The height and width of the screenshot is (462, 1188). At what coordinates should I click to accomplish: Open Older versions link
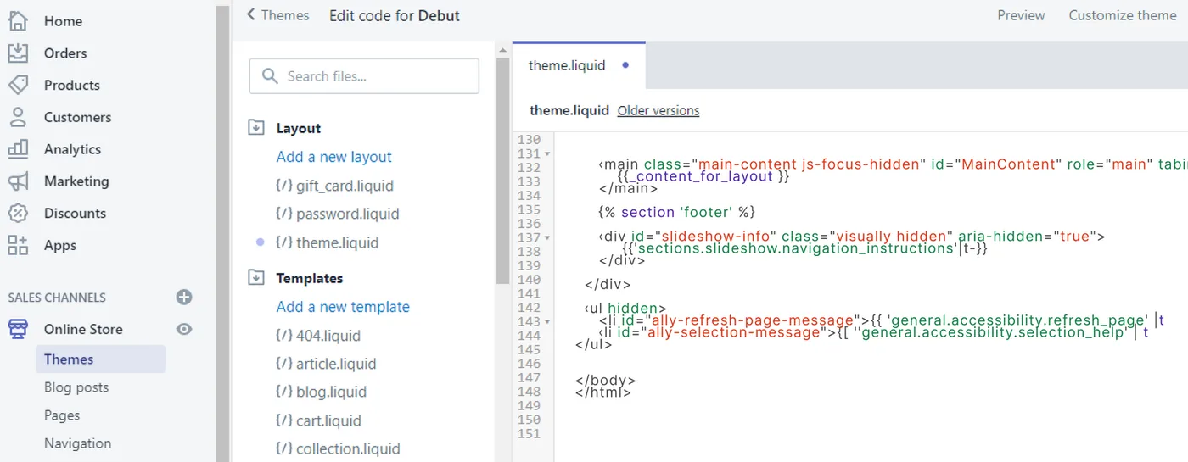tap(658, 110)
